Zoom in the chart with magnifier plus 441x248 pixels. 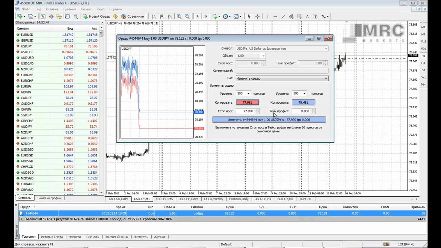click(179, 16)
